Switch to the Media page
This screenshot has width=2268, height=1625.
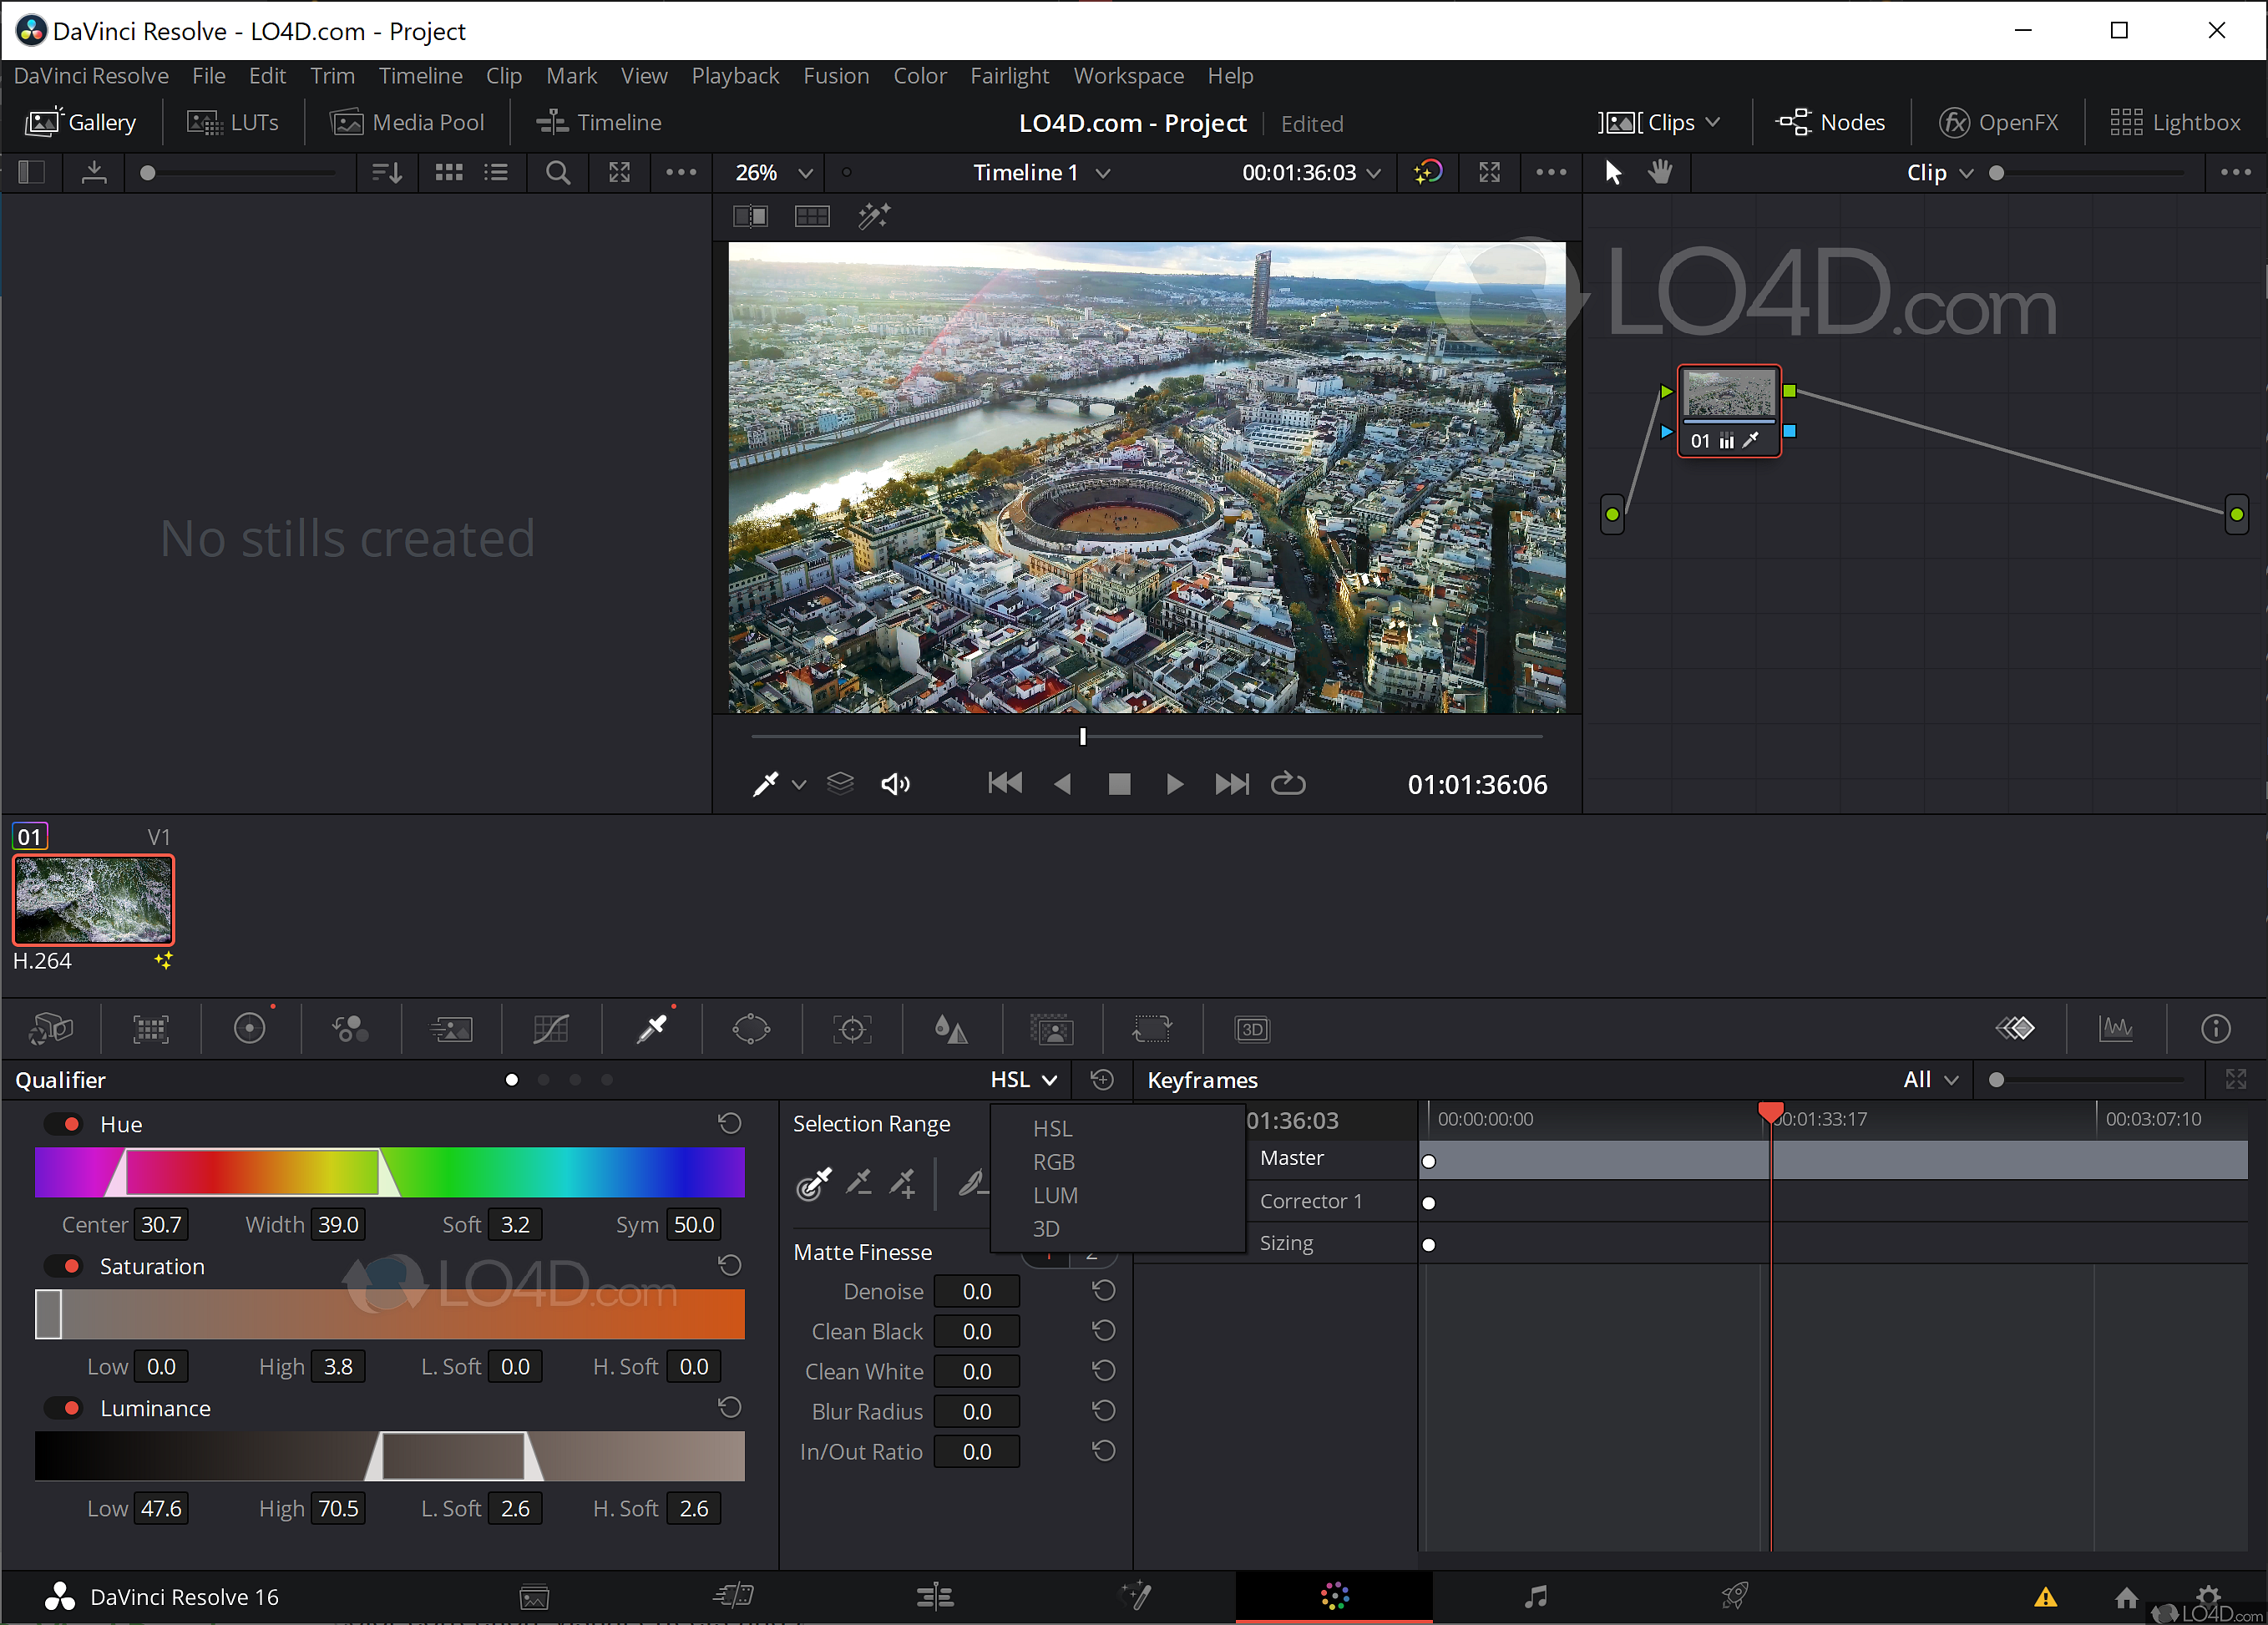click(x=534, y=1596)
